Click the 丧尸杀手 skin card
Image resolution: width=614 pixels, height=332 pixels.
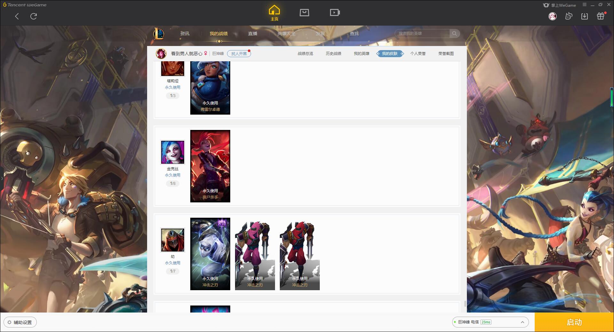click(x=210, y=166)
